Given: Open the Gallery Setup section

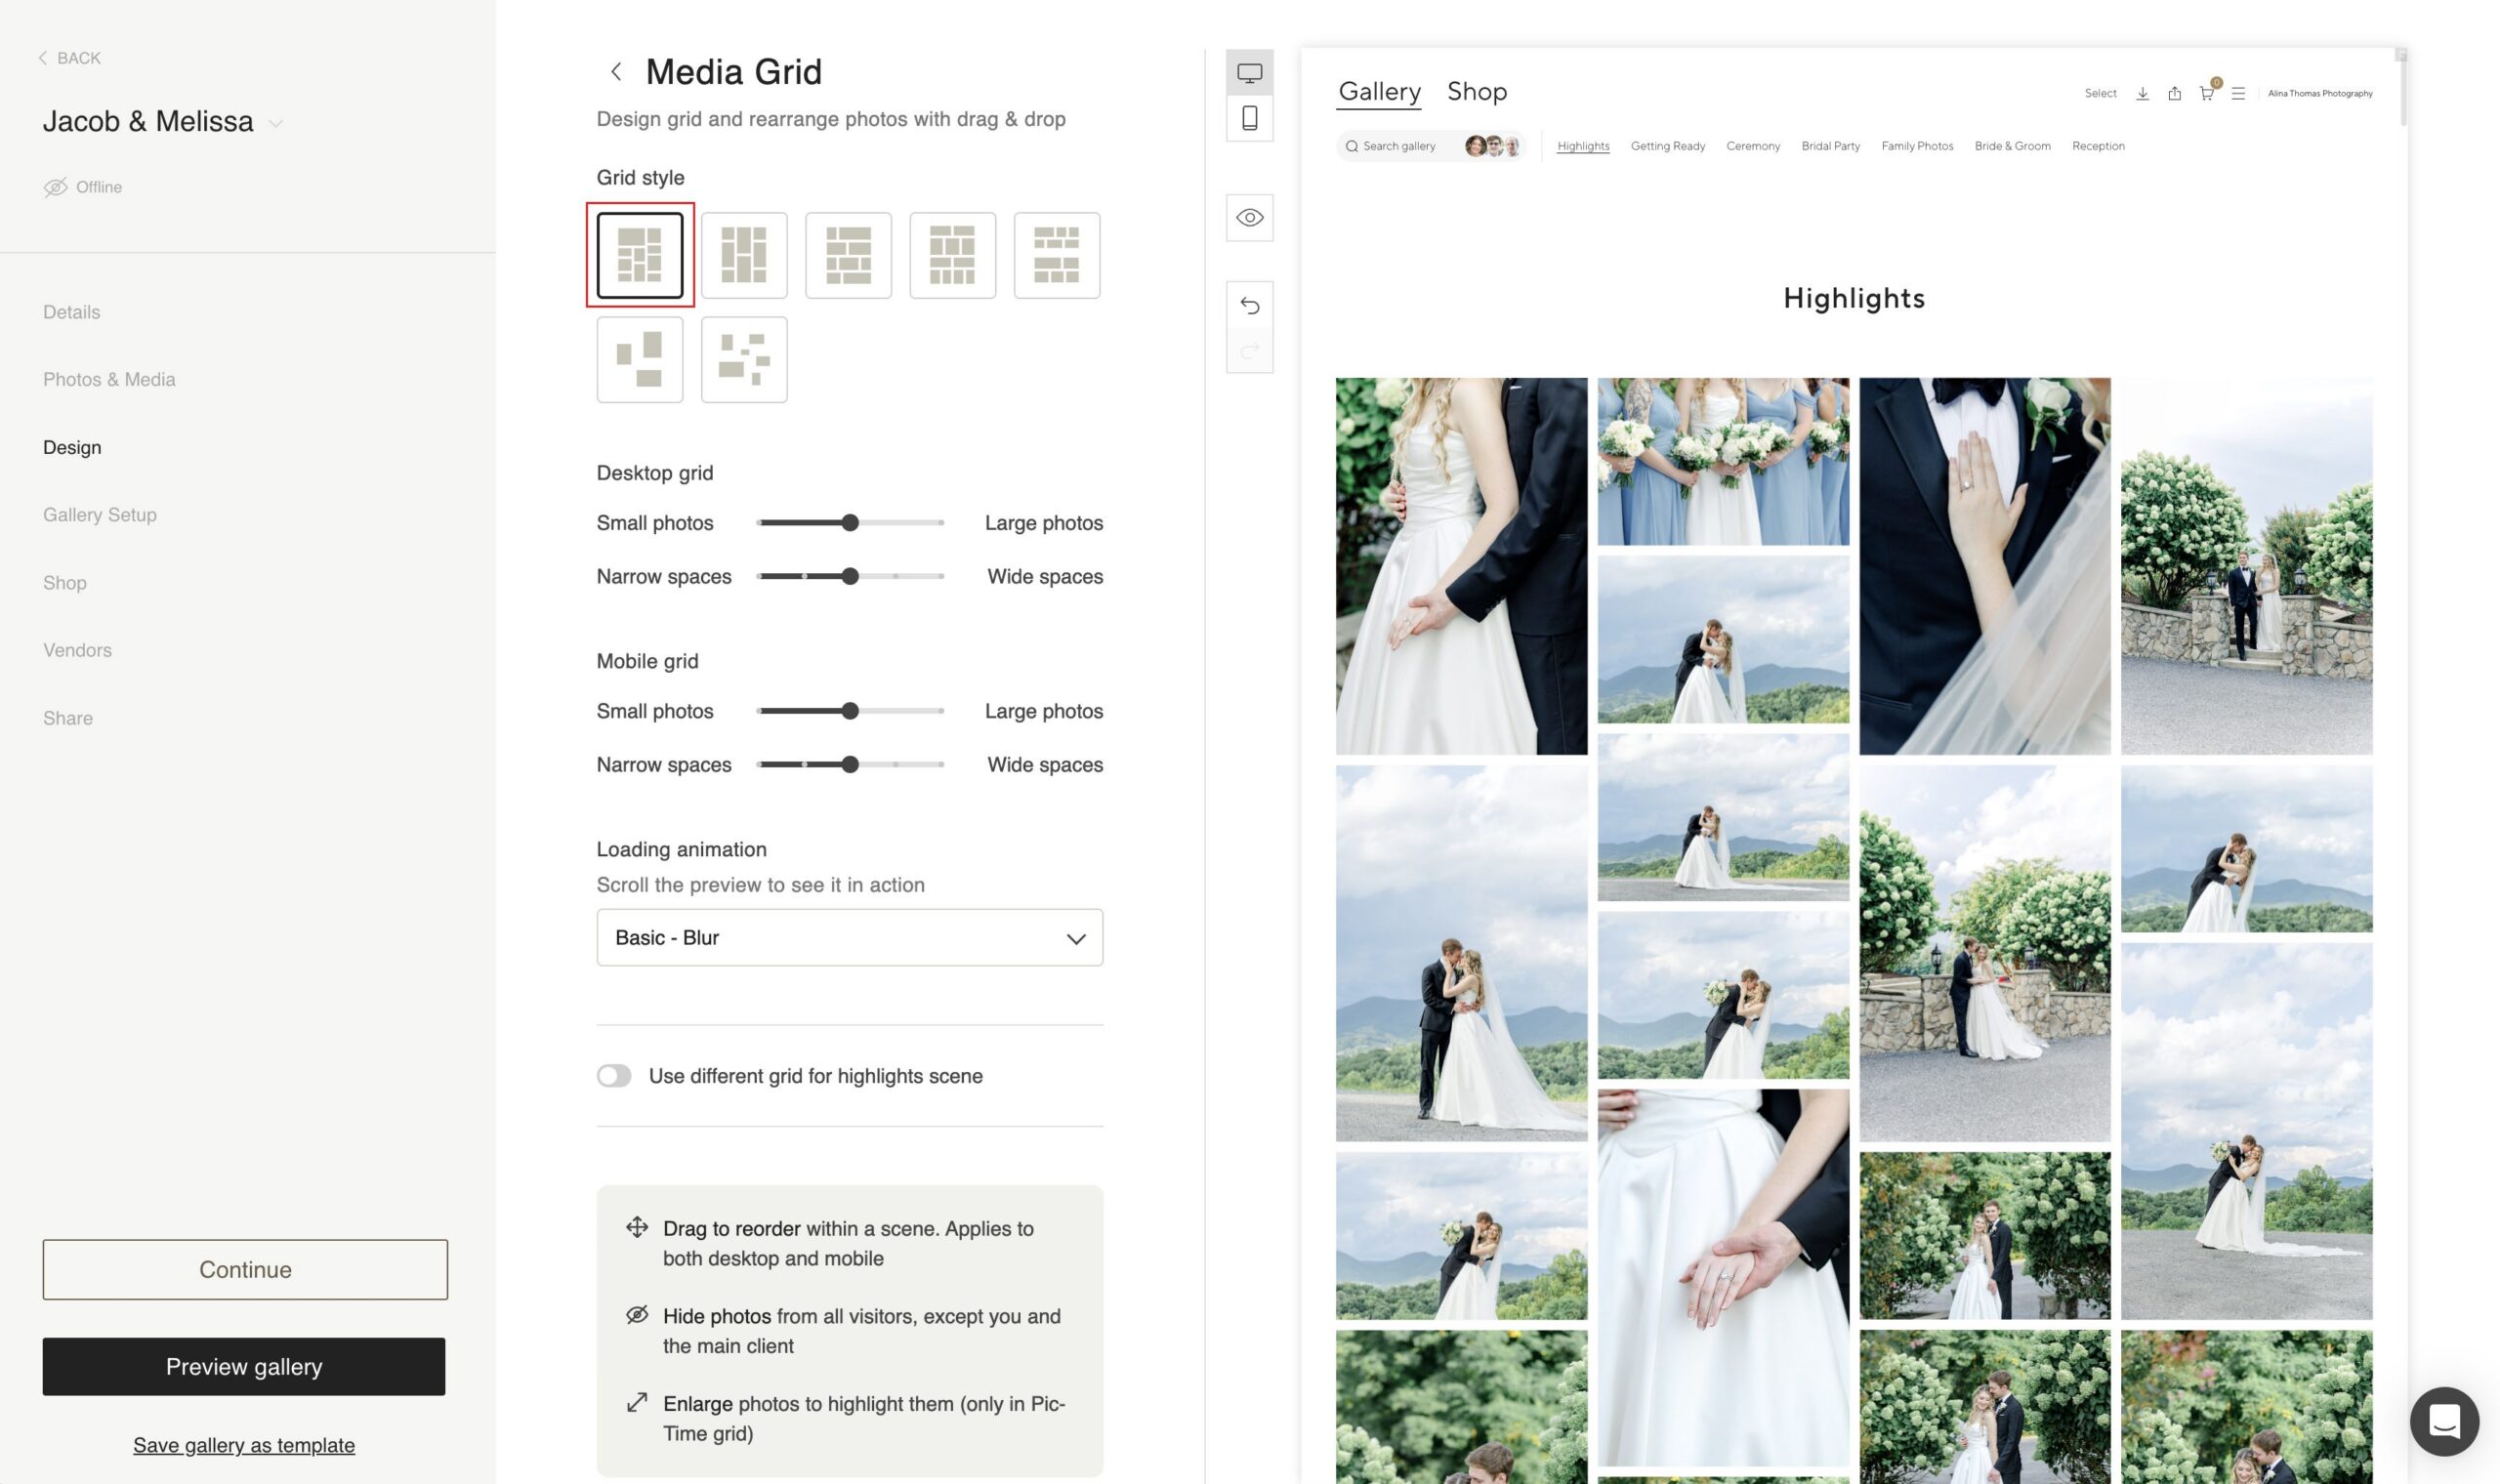Looking at the screenshot, I should click(x=100, y=515).
